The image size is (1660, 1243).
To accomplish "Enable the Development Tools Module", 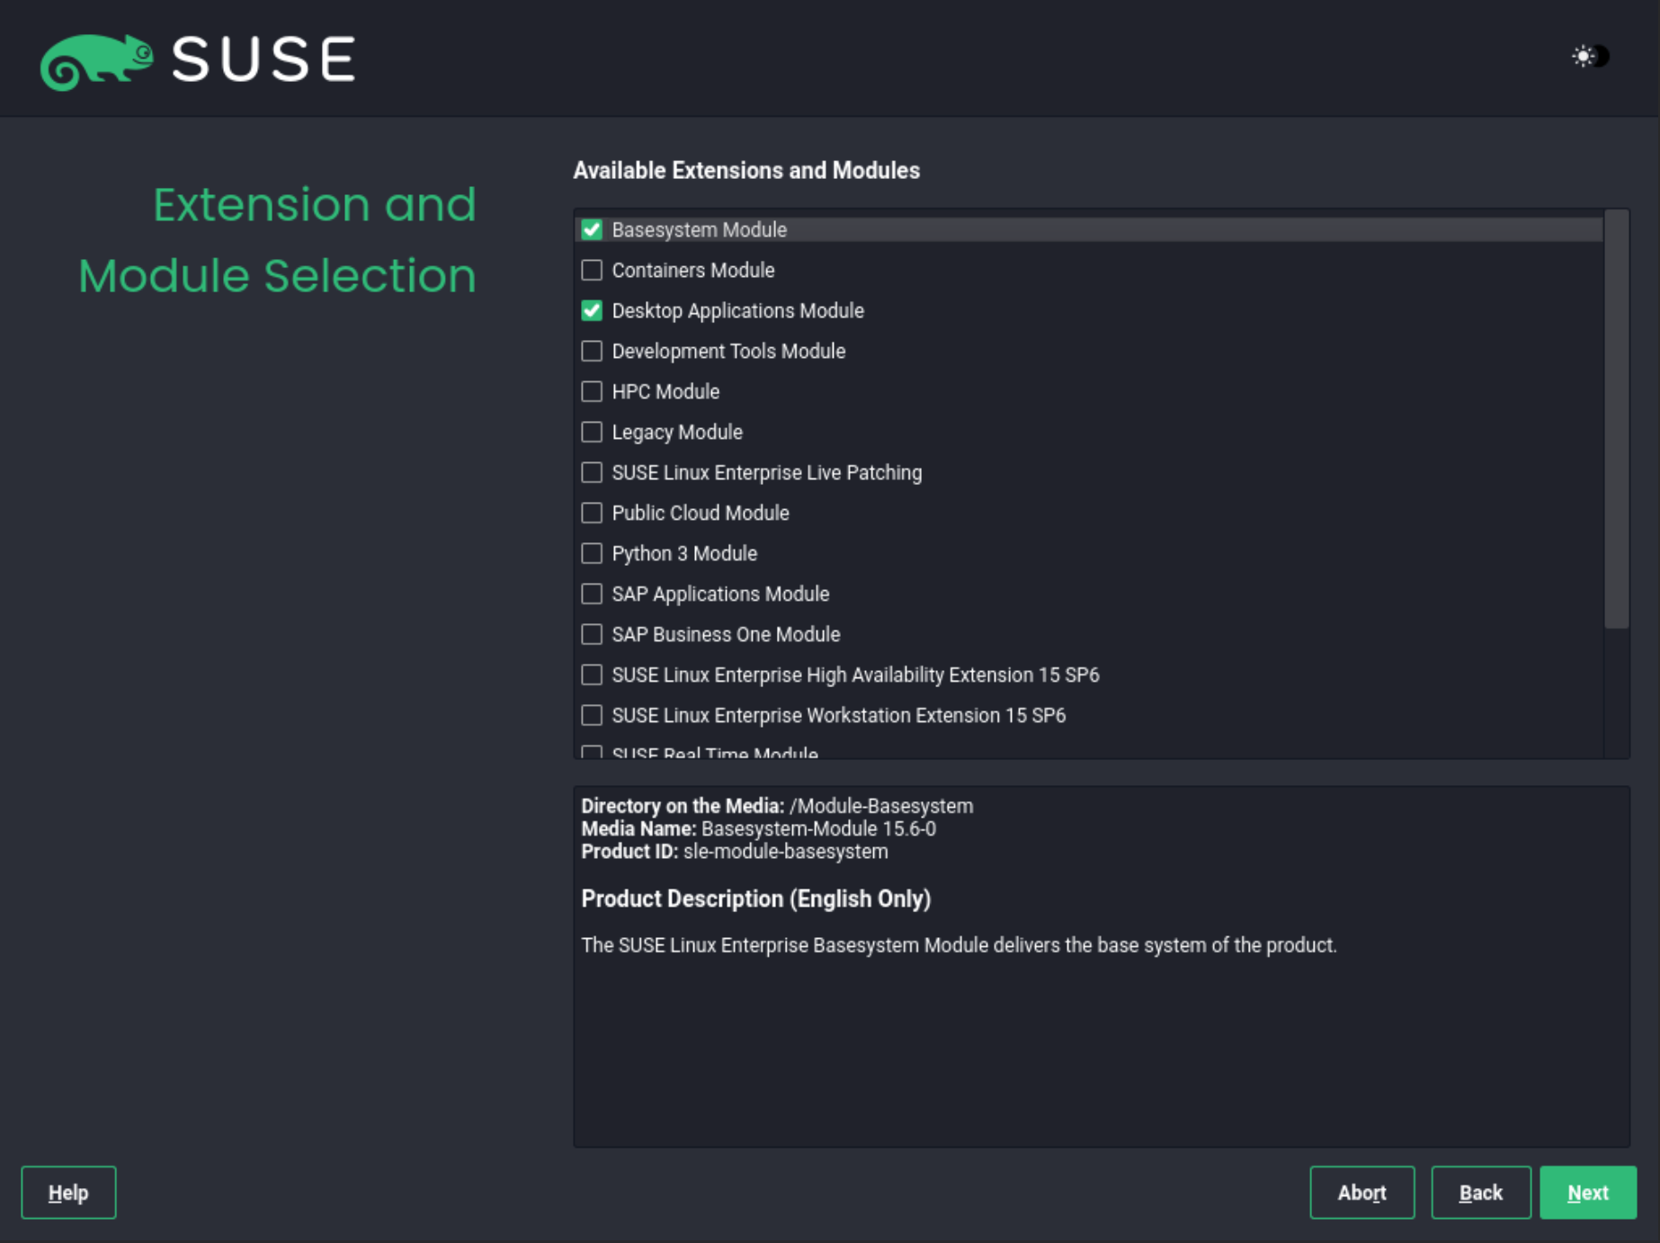I will [592, 351].
